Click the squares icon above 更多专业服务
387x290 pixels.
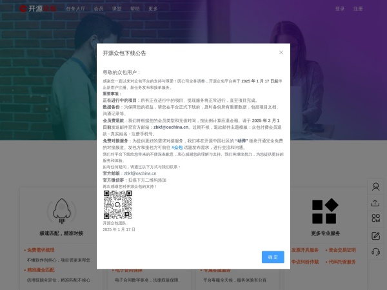click(325, 211)
